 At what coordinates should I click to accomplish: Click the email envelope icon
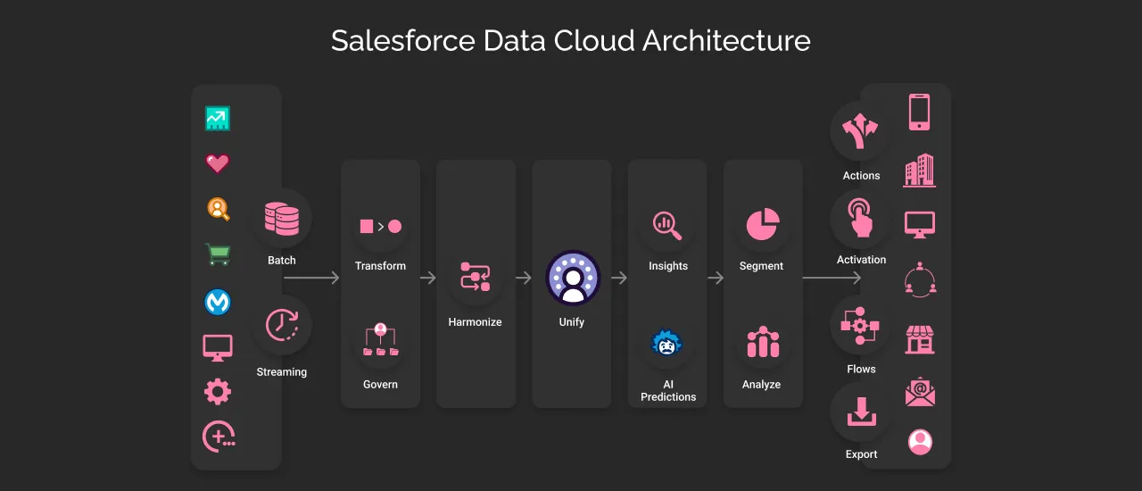tap(920, 392)
